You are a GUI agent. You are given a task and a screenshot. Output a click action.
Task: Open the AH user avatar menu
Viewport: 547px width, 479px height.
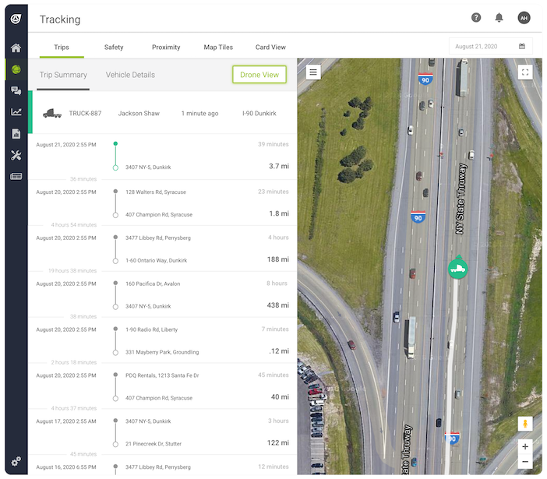523,18
